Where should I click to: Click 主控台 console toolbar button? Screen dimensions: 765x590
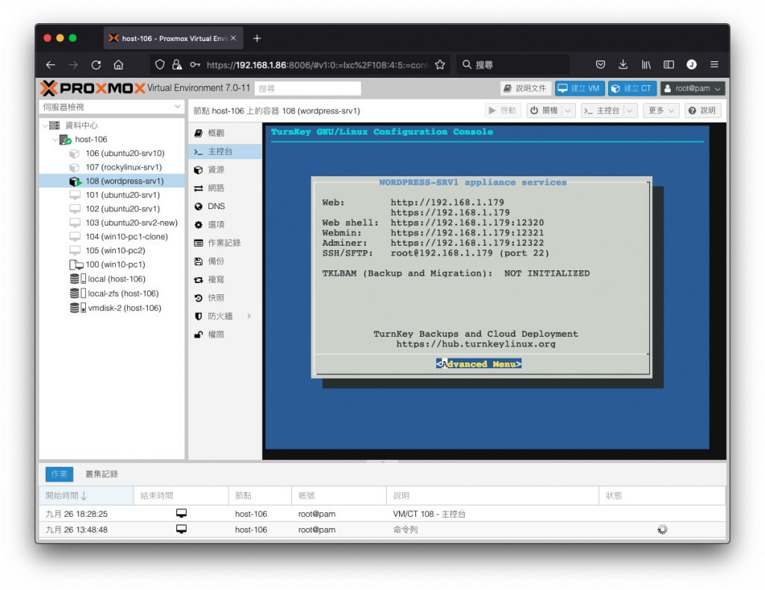point(602,111)
